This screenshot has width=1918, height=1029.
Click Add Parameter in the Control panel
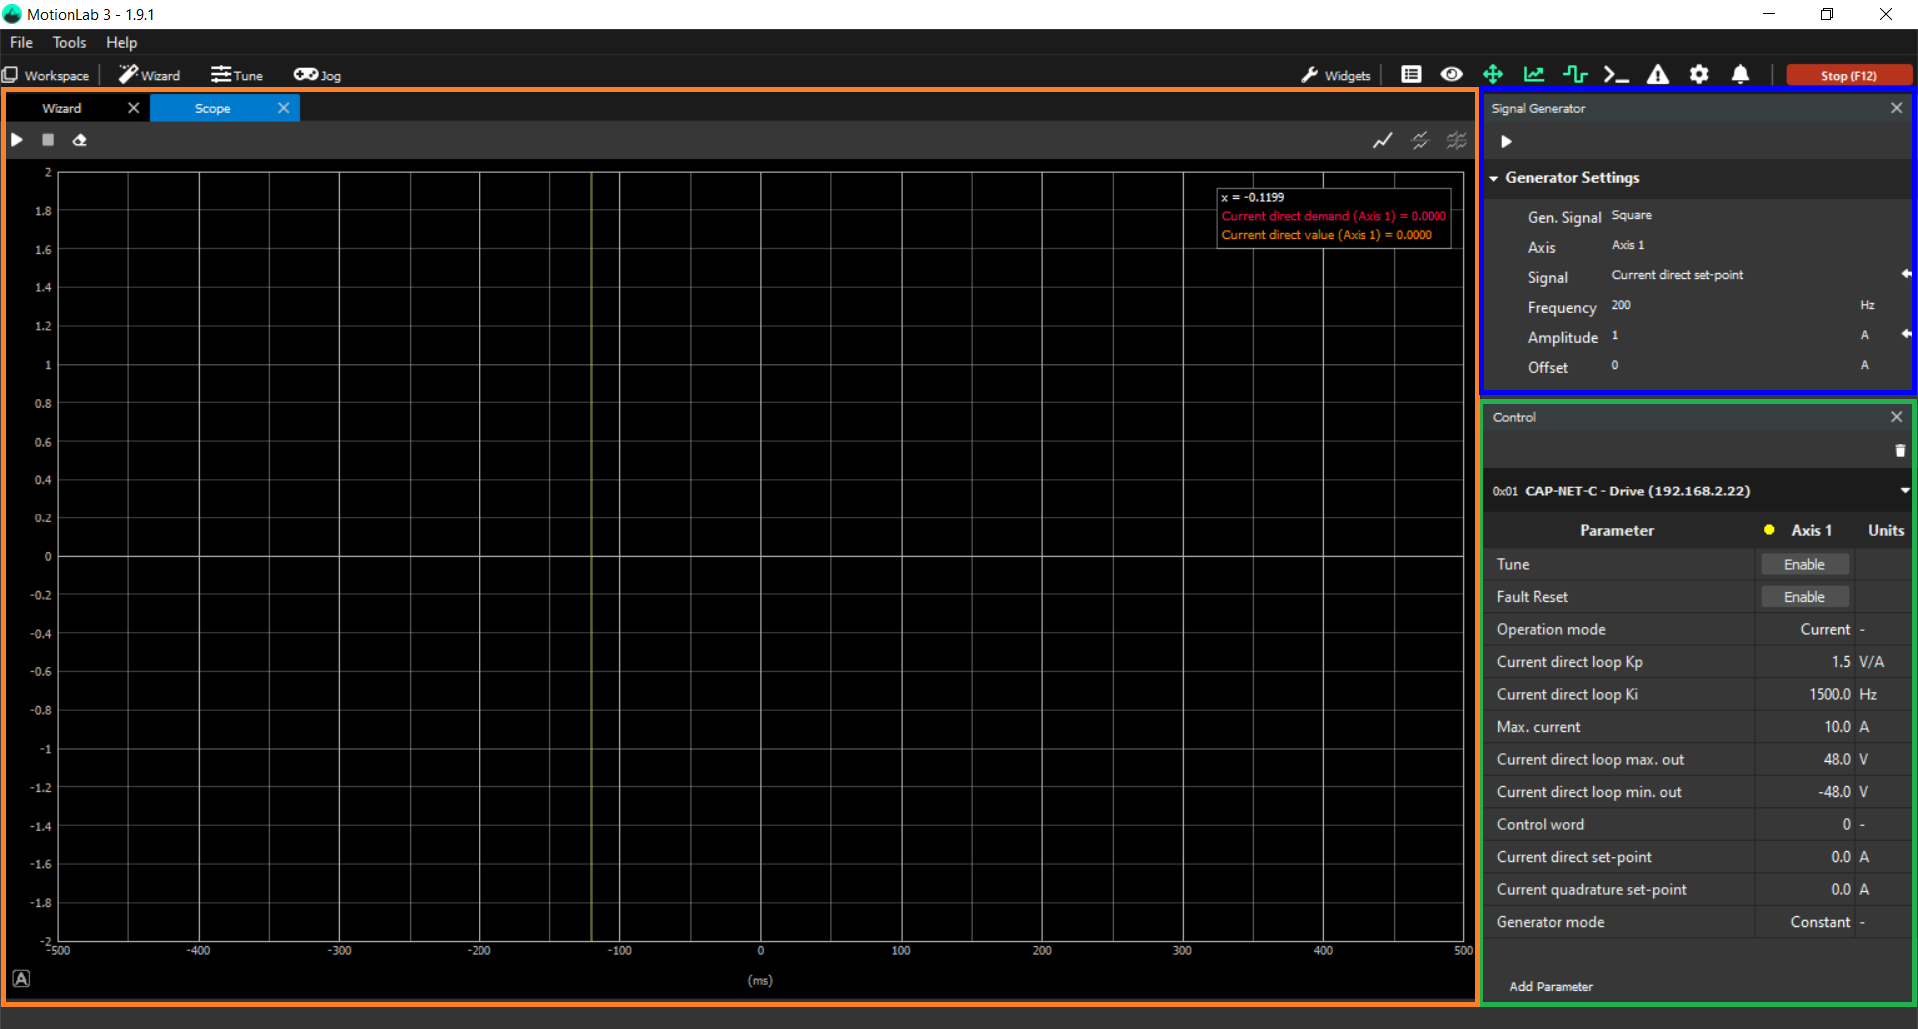point(1550,987)
